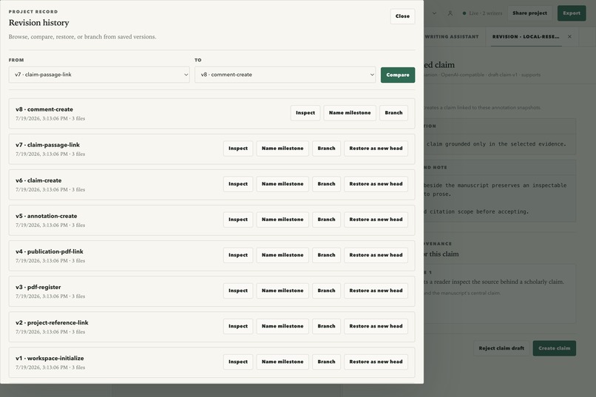The height and width of the screenshot is (397, 596).
Task: Restore v6 claim-create as new head
Action: [x=376, y=184]
